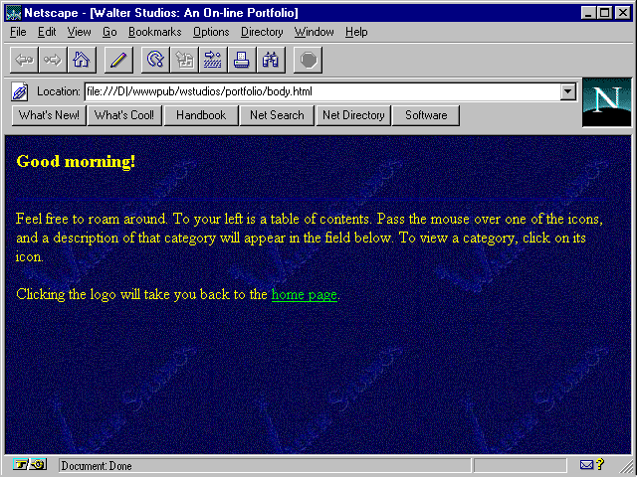Click the Net Directory button
Image resolution: width=637 pixels, height=477 pixels.
pyautogui.click(x=353, y=115)
